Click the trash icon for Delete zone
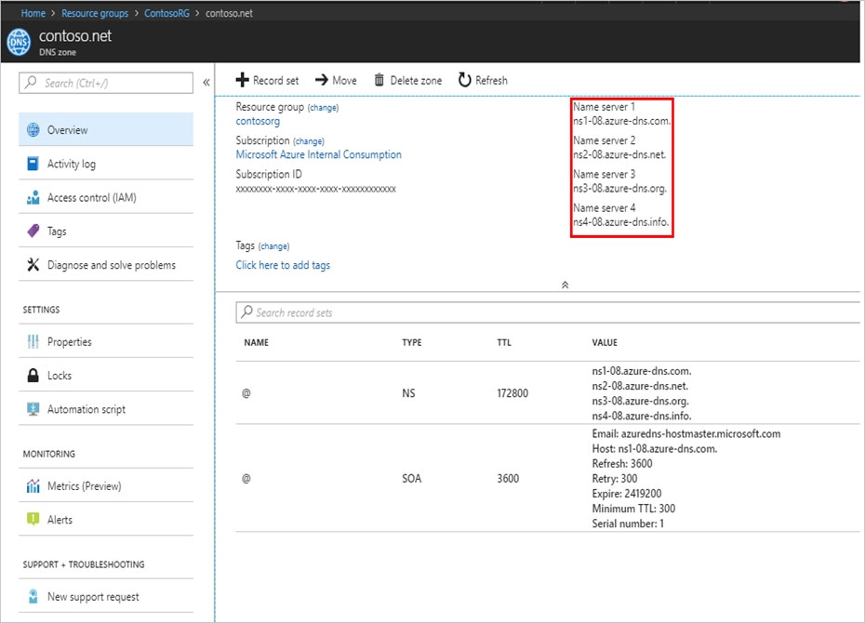 click(x=379, y=80)
